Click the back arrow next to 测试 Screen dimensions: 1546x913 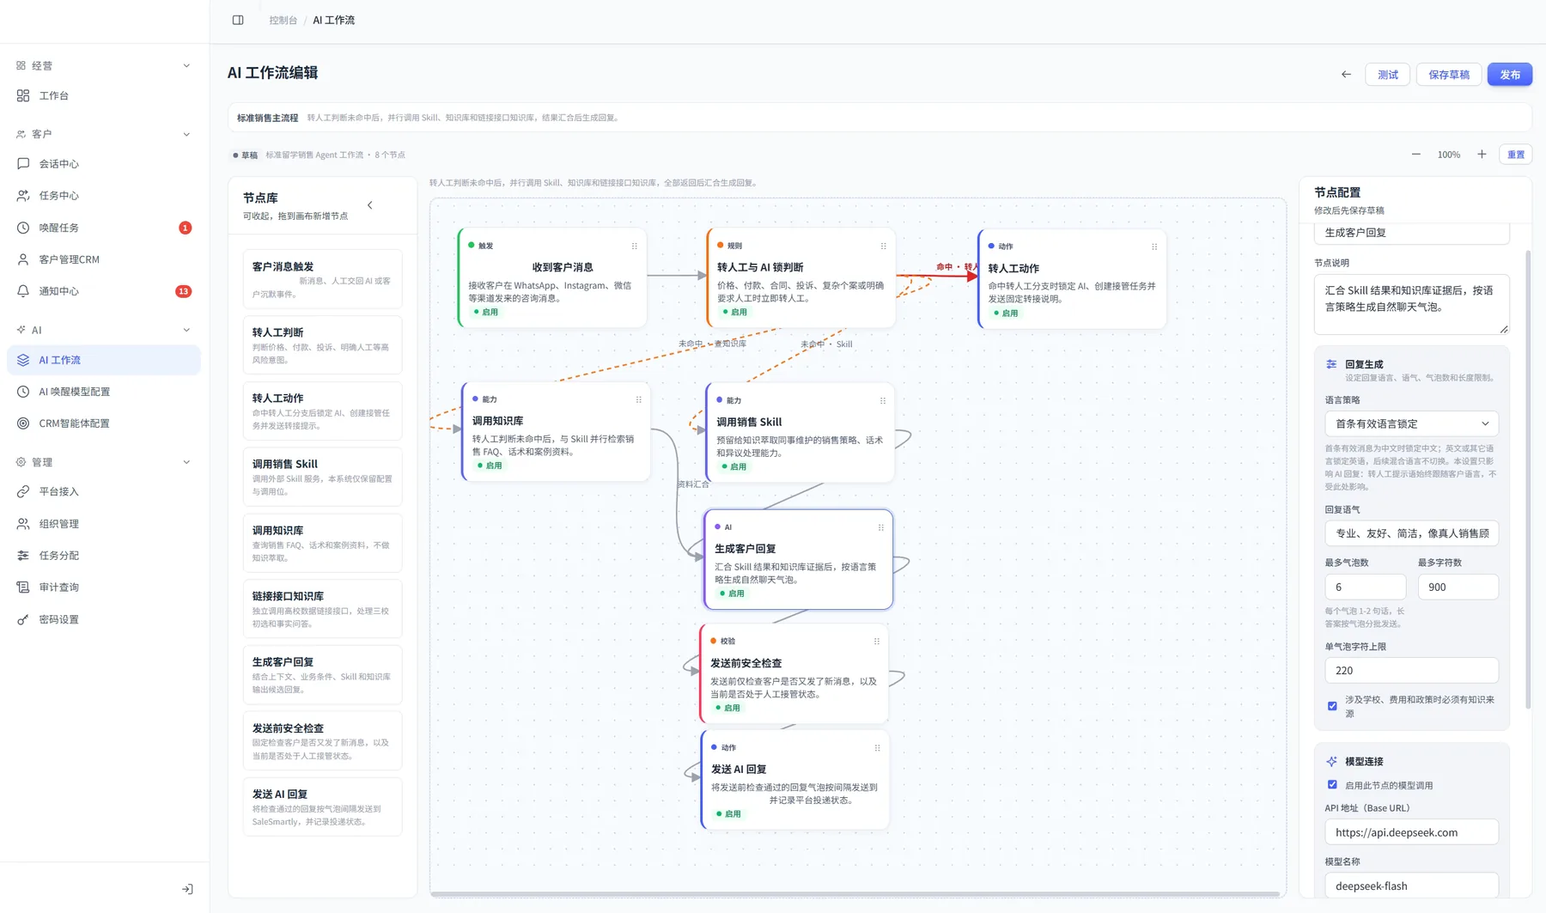(x=1346, y=75)
